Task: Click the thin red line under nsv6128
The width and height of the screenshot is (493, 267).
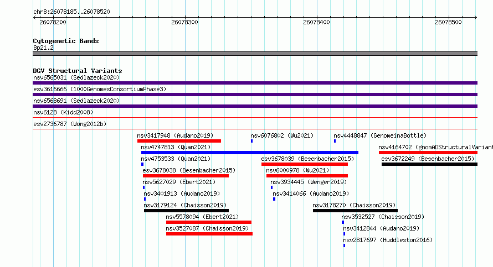Action: [255, 118]
